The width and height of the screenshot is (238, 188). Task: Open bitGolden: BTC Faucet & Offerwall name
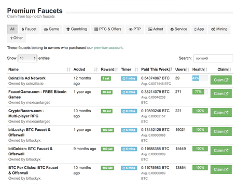click(31, 151)
